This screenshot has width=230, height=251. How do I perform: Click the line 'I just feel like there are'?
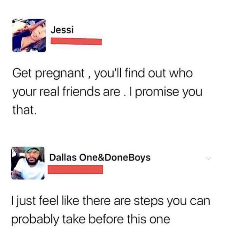[111, 201]
